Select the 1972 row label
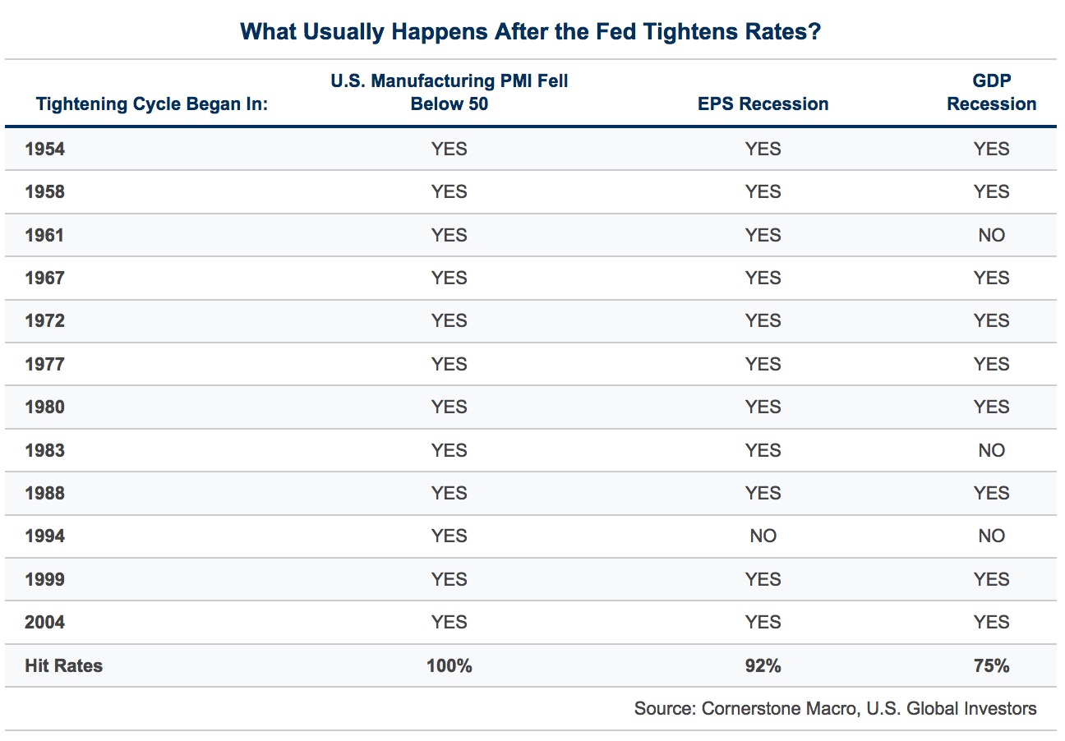Viewport: 1065px width, 741px height. pos(45,321)
